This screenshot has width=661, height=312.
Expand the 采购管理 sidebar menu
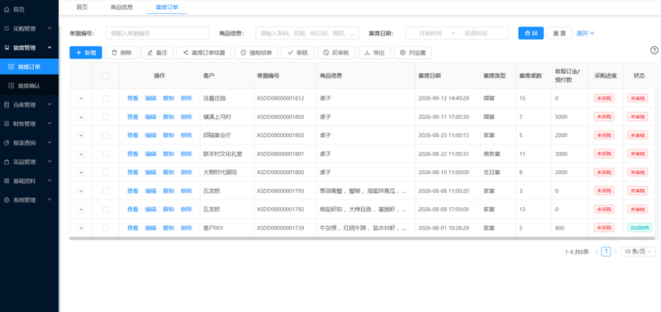click(29, 29)
